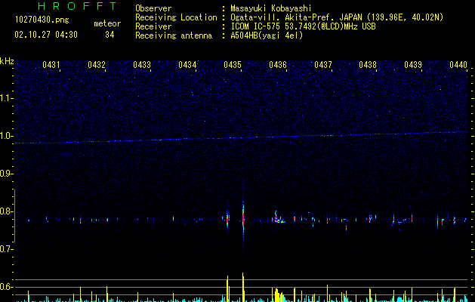Click the 0.6 frequency axis label
The width and height of the screenshot is (475, 302).
[7, 287]
